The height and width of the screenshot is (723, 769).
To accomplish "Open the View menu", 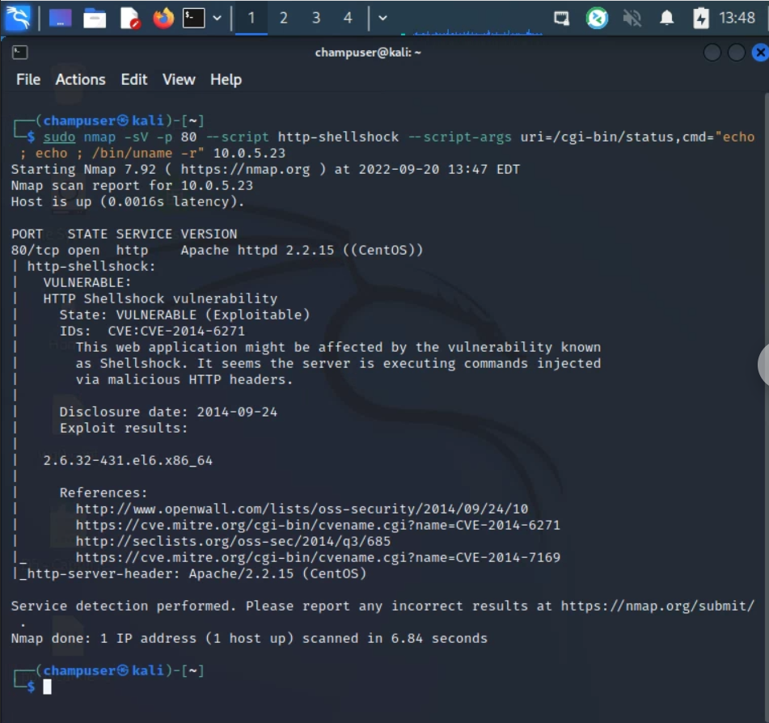I will click(179, 79).
